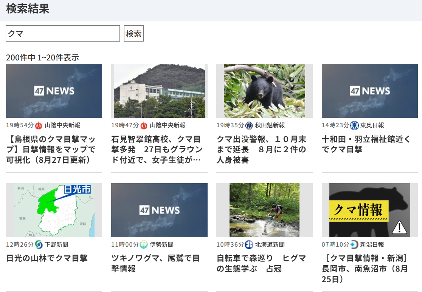The height and width of the screenshot is (292, 422).
Task: Click the source name 北海道新聞
Action: click(x=270, y=245)
